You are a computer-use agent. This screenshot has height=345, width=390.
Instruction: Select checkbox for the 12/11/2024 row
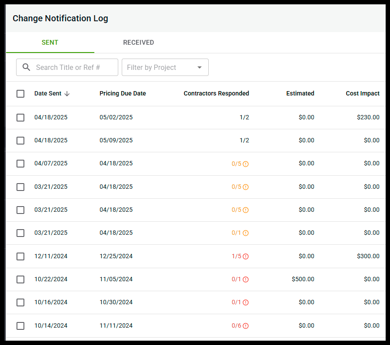(x=20, y=256)
